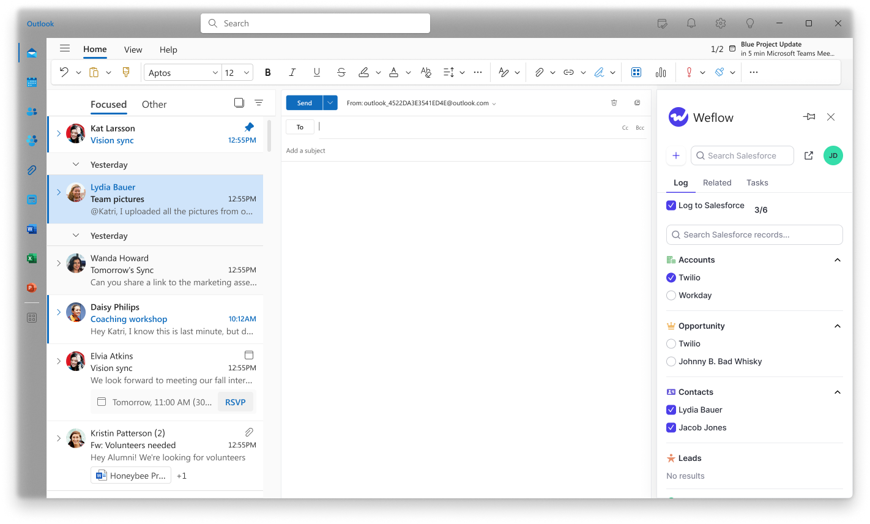Screen dimensions: 870x524
Task: Uncheck the Jacob Jones contact
Action: [x=671, y=427]
